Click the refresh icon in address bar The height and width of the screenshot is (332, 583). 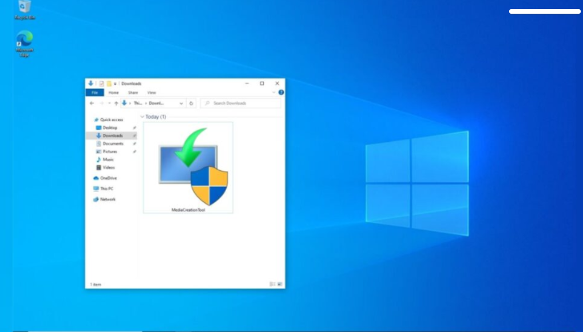pyautogui.click(x=191, y=103)
